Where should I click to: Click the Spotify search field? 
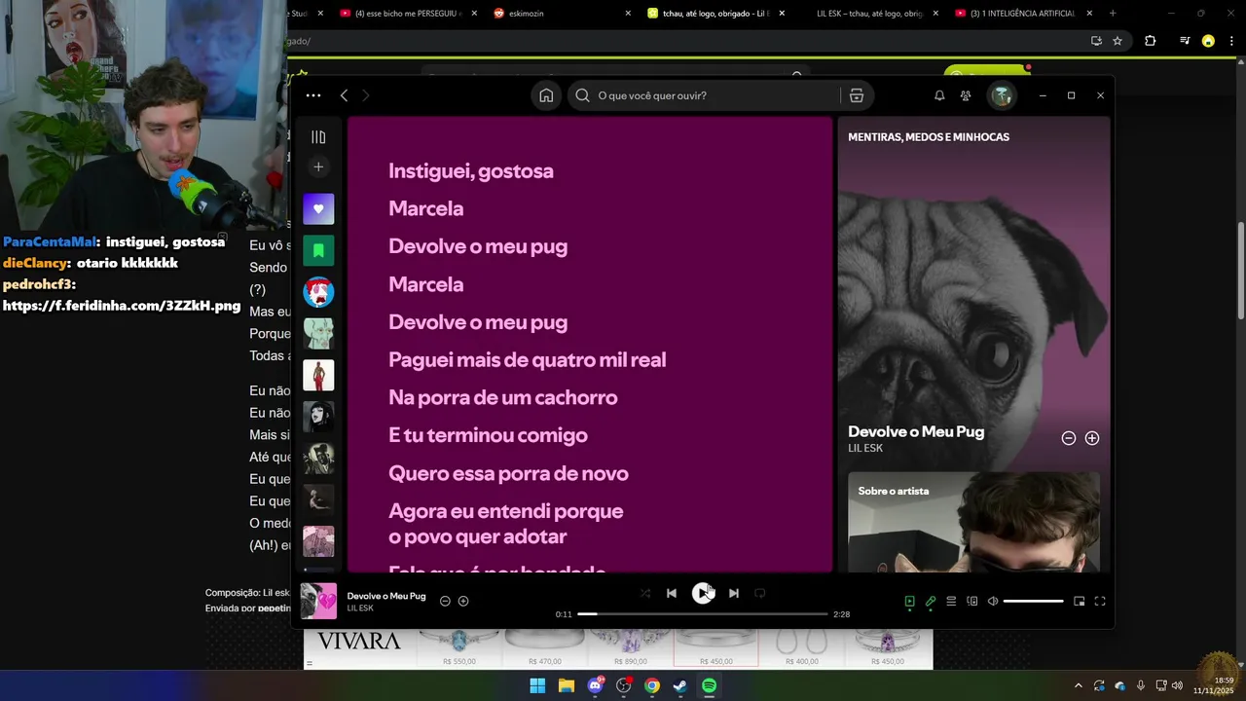(705, 95)
